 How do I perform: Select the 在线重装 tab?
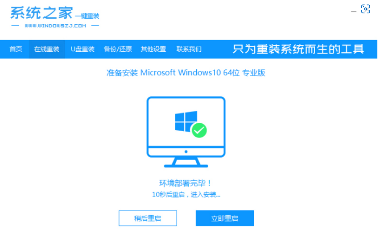pyautogui.click(x=47, y=49)
